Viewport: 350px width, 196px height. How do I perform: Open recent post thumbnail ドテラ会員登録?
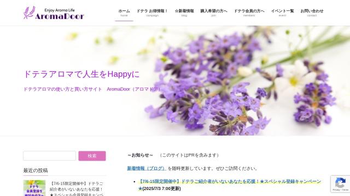click(34, 188)
